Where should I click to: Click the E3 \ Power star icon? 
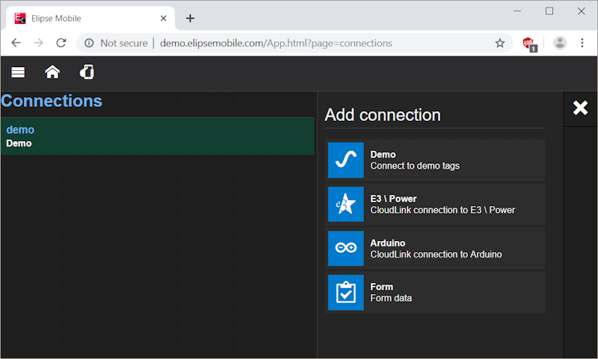coord(345,204)
